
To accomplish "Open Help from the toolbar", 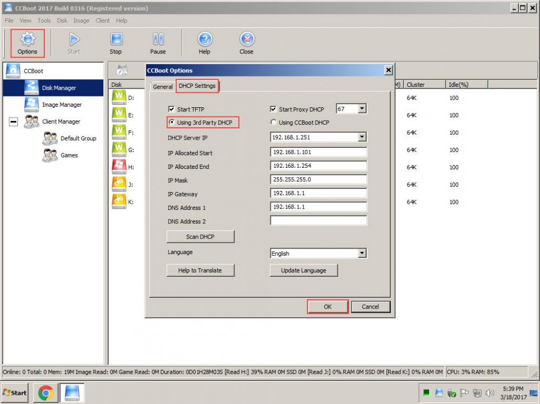I will [x=204, y=43].
